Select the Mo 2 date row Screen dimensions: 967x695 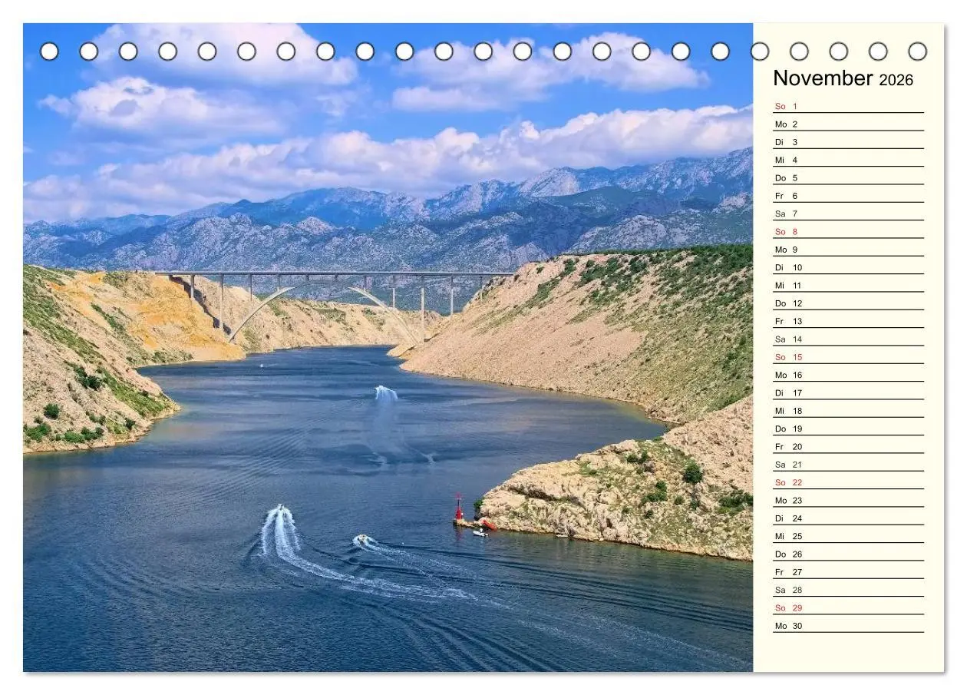(848, 124)
